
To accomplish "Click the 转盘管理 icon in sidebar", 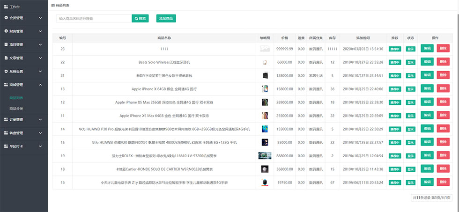I will (6, 133).
